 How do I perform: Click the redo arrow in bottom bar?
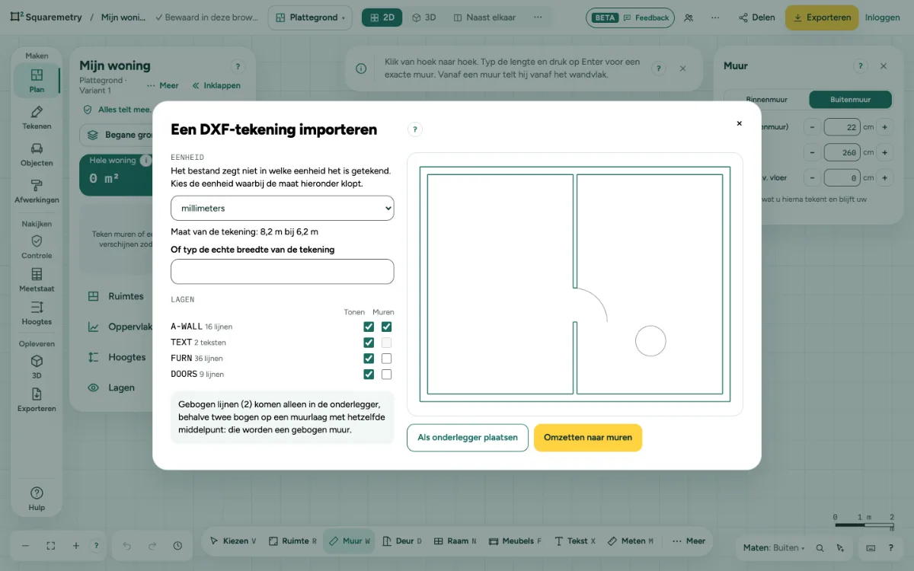click(152, 546)
